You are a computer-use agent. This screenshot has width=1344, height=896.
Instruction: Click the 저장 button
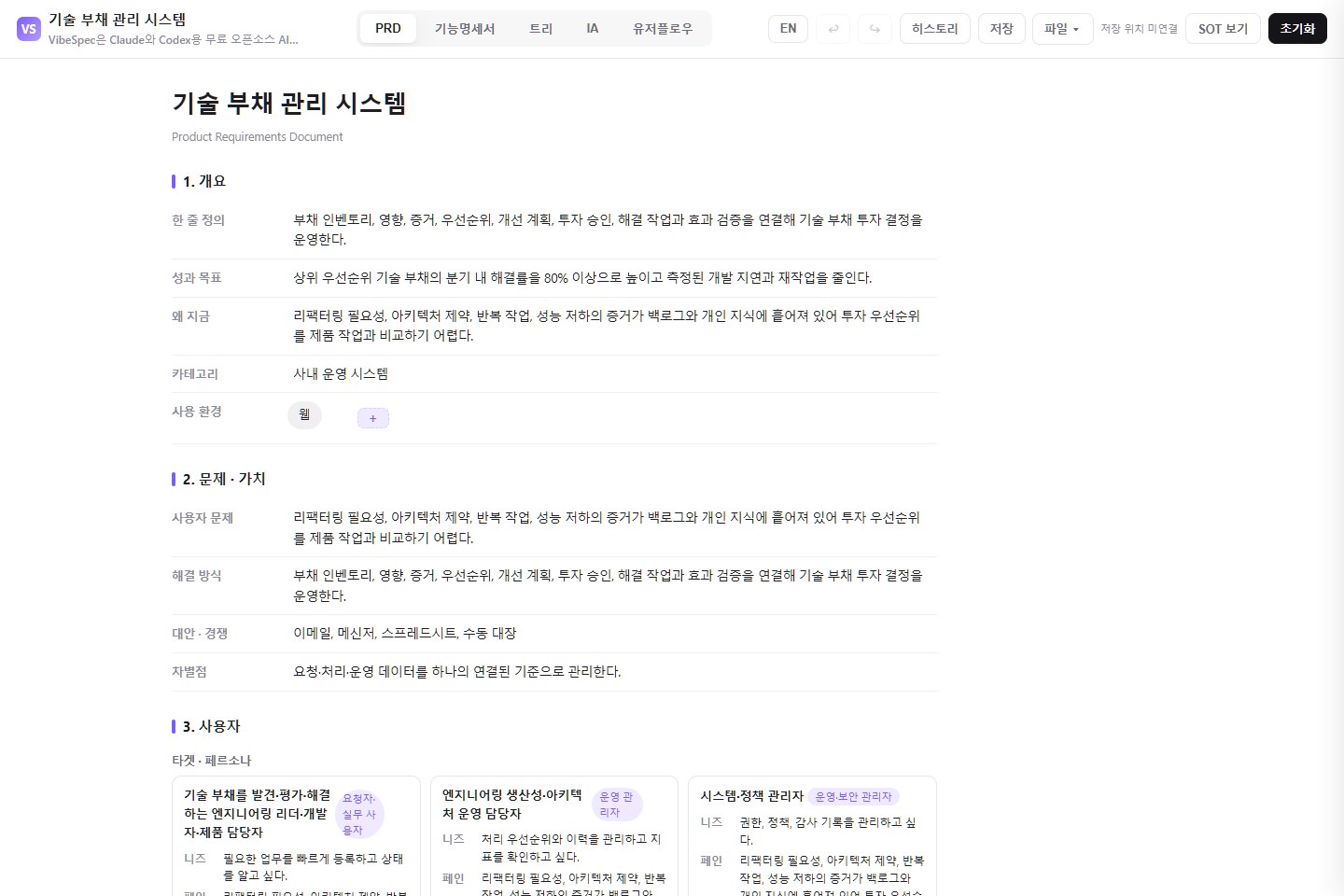coord(1001,29)
